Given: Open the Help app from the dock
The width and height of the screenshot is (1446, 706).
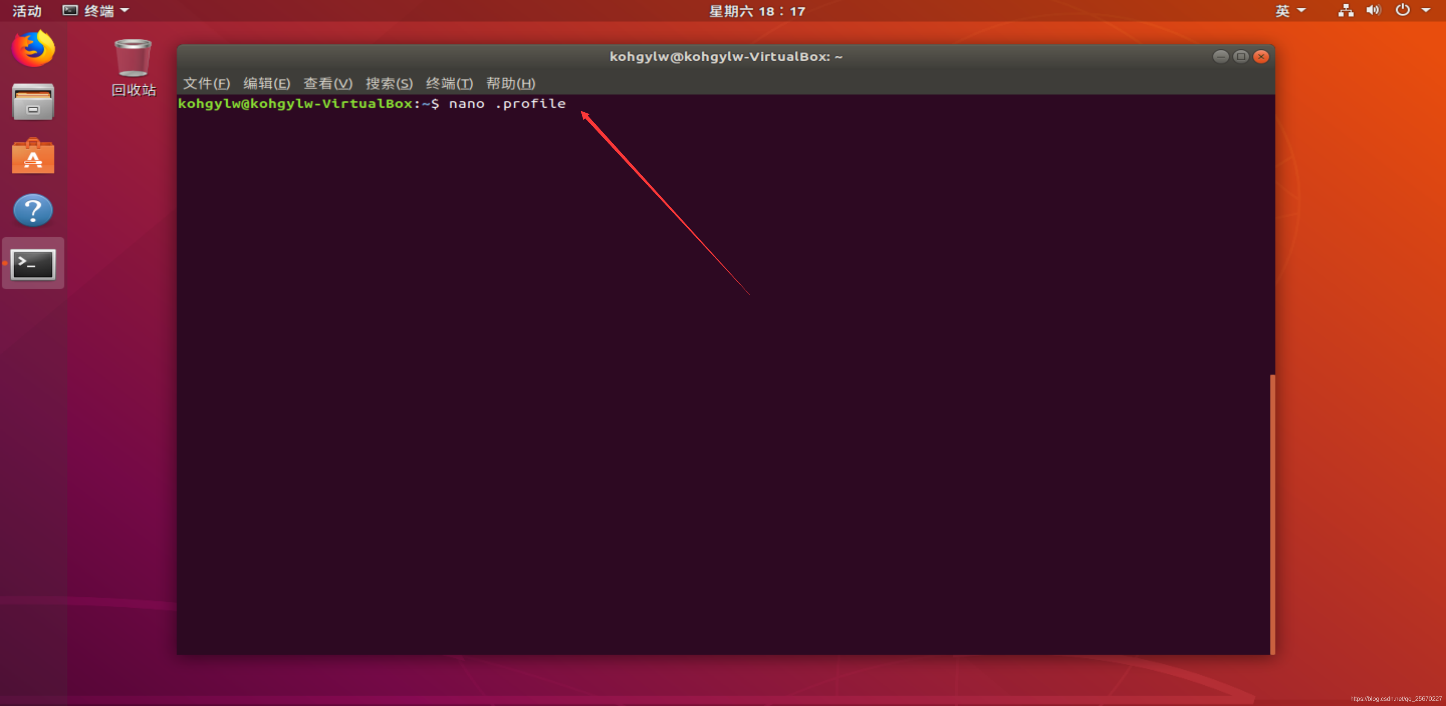Looking at the screenshot, I should point(32,210).
